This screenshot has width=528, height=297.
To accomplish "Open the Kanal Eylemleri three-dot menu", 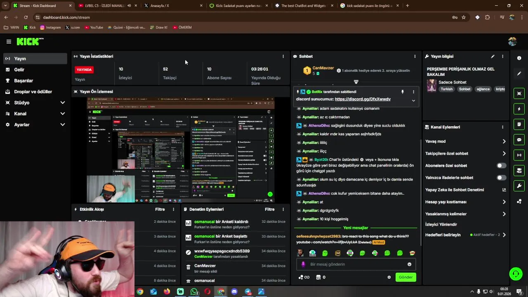I will [x=502, y=127].
